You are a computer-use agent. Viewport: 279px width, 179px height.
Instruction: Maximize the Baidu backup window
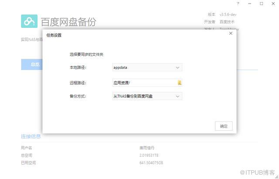[262, 3]
